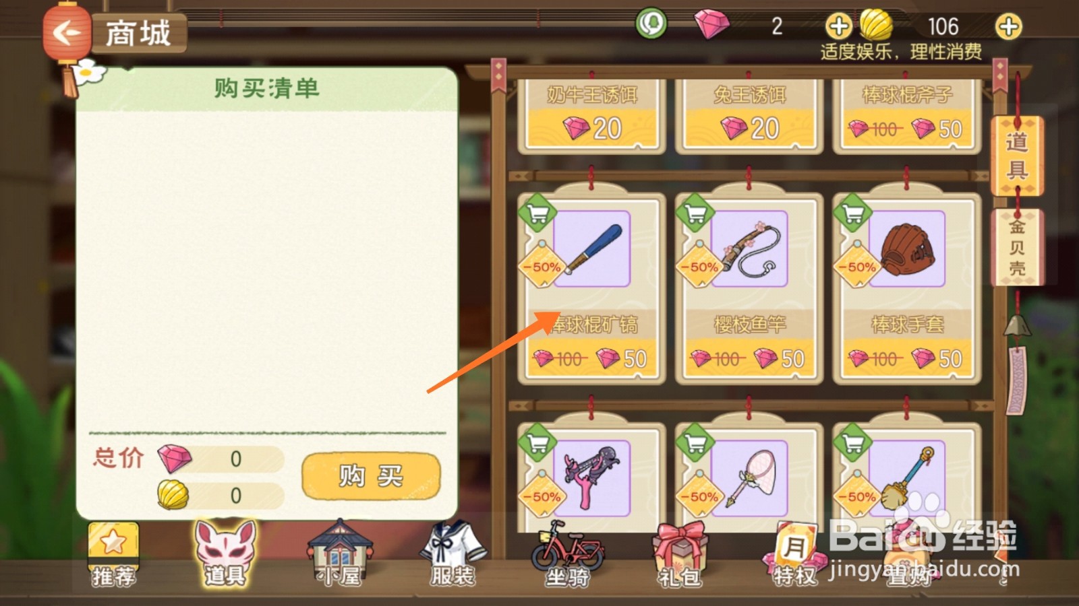
Task: Open the green headset support icon
Action: click(x=651, y=24)
